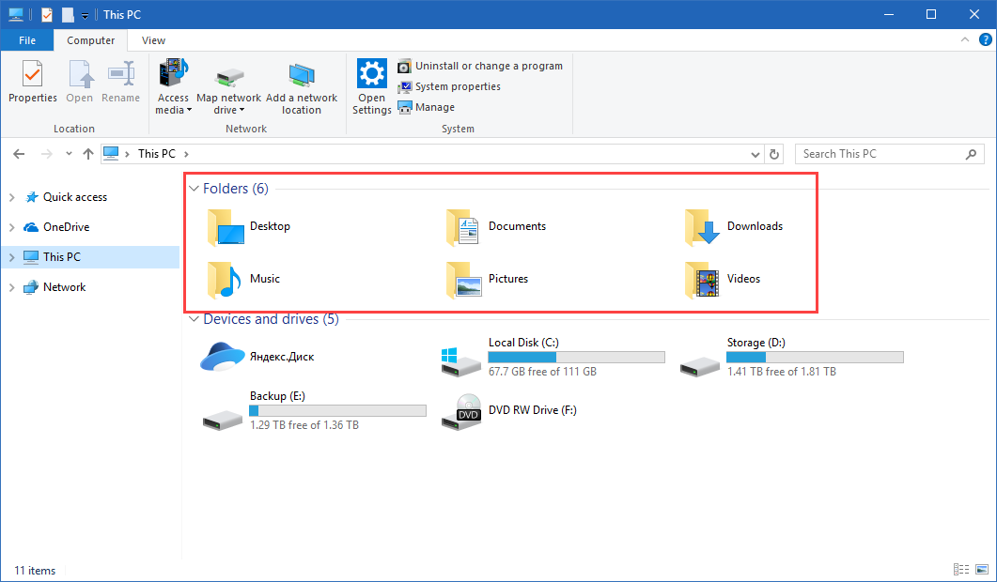Screen dimensions: 997x582
Task: Click the Local Disk C capacity bar
Action: click(576, 357)
